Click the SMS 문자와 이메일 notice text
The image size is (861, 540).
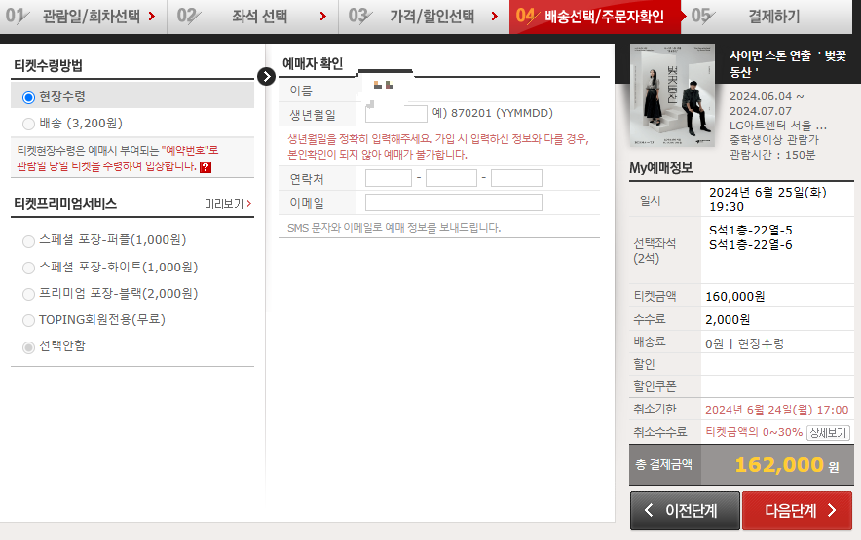pos(394,228)
